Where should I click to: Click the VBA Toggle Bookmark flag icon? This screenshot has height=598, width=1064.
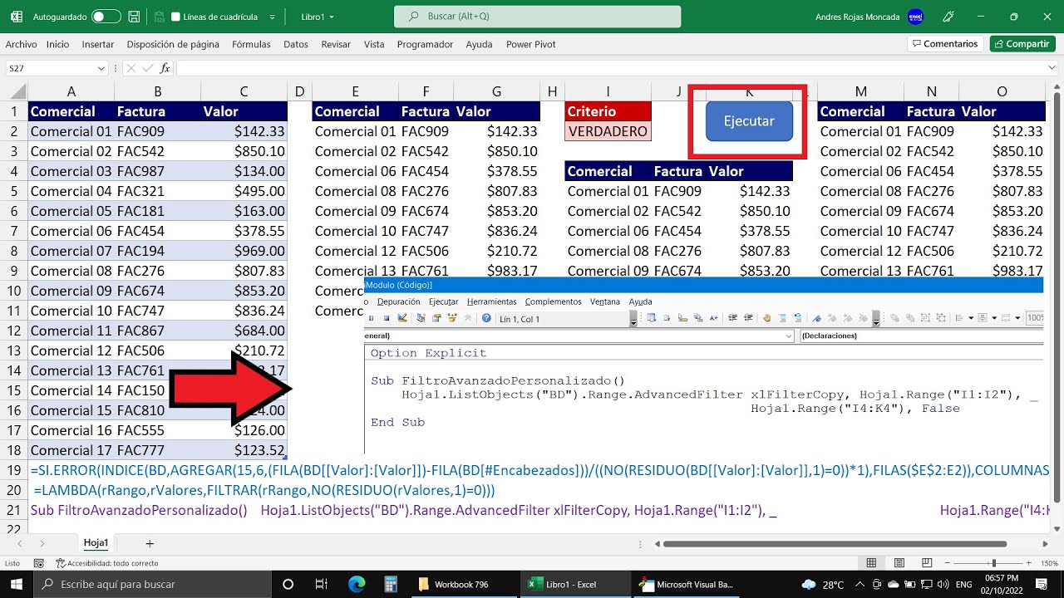click(816, 318)
